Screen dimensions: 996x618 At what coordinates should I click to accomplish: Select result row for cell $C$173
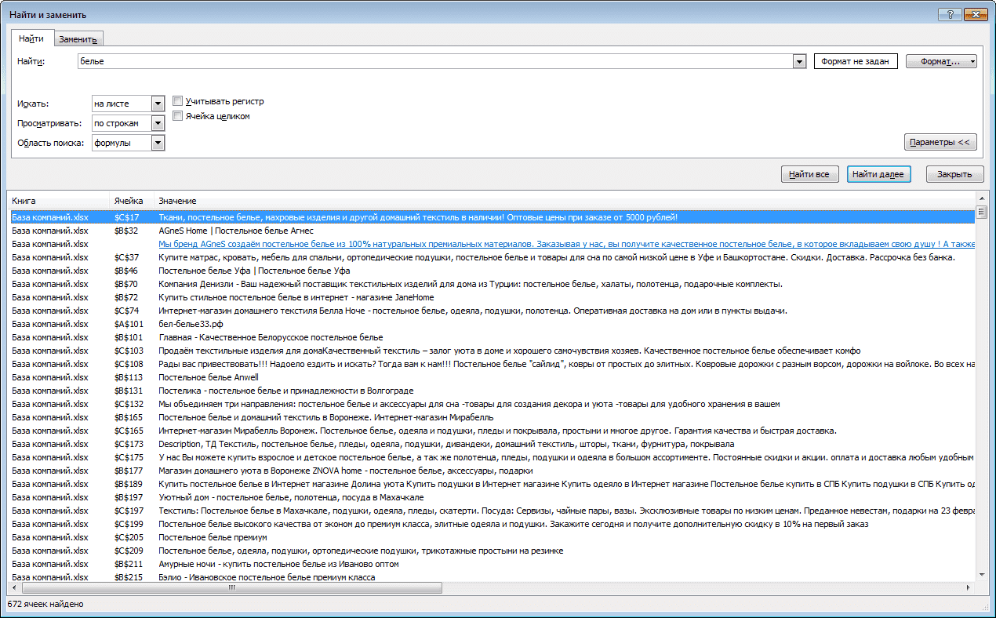(492, 444)
